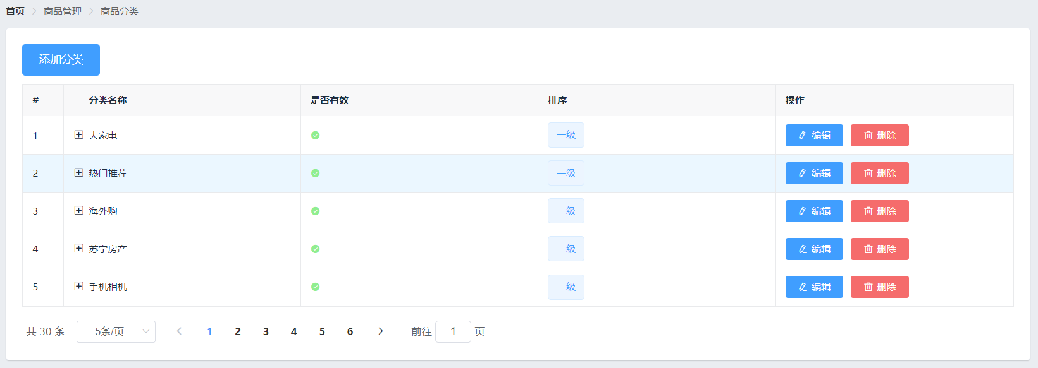
Task: Click 编辑 for 热门推荐 row
Action: 813,174
